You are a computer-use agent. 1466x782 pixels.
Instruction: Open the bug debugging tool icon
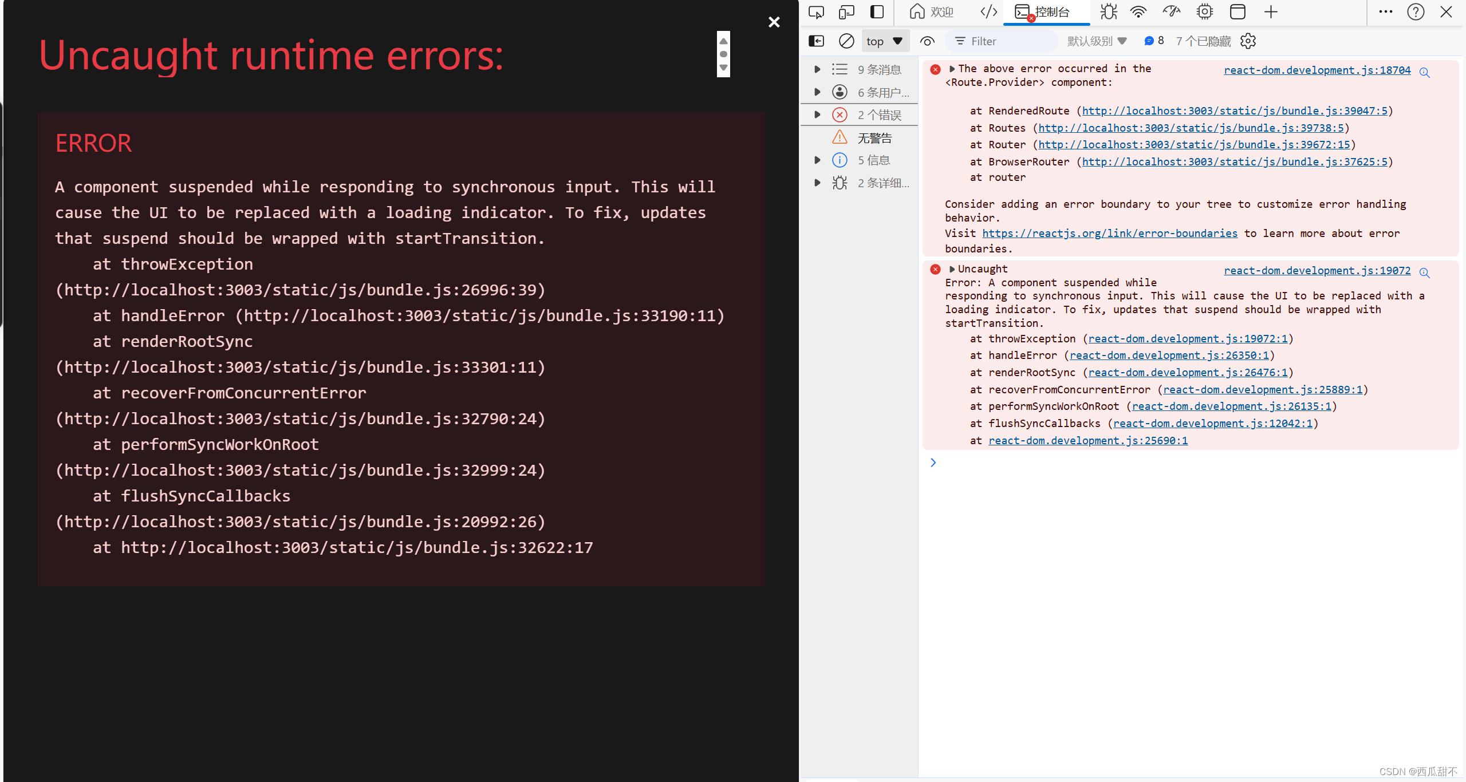tap(1108, 11)
